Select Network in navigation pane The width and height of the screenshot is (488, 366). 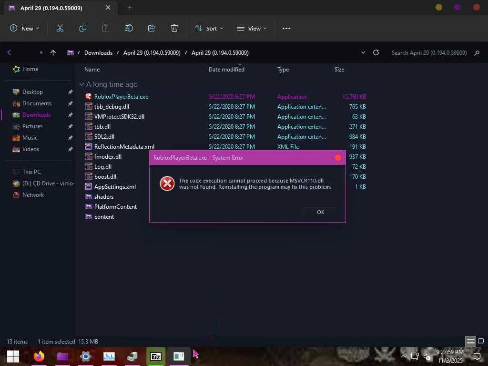(33, 195)
